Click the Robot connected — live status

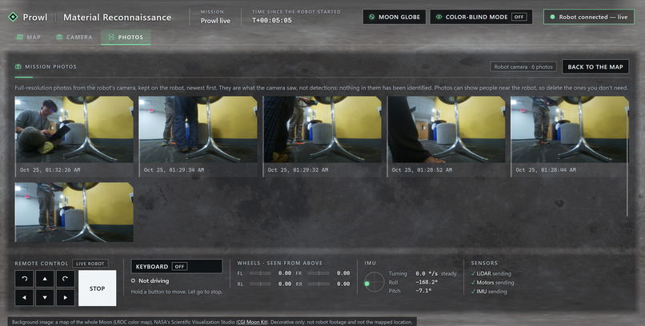click(x=589, y=17)
